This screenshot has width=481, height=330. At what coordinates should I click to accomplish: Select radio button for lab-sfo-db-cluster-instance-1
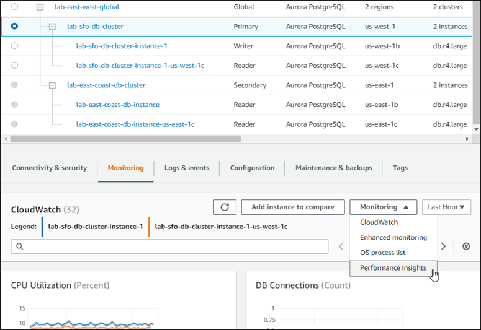pos(14,46)
